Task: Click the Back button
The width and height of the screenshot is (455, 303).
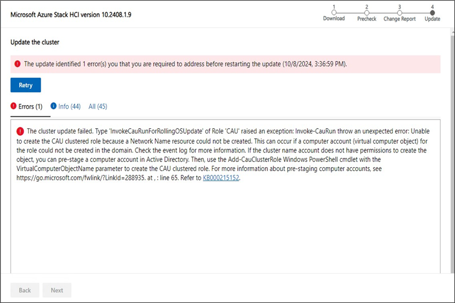Action: pyautogui.click(x=25, y=290)
